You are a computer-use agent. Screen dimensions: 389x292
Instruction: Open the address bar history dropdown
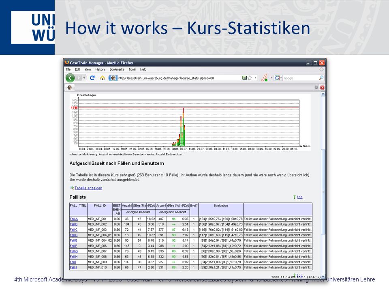(256, 78)
